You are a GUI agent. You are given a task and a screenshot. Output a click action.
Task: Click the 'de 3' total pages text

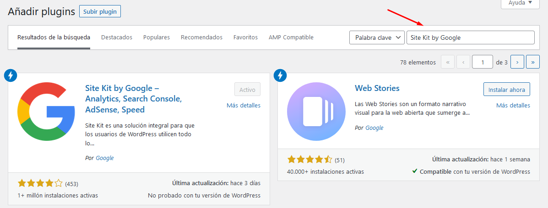(x=501, y=63)
